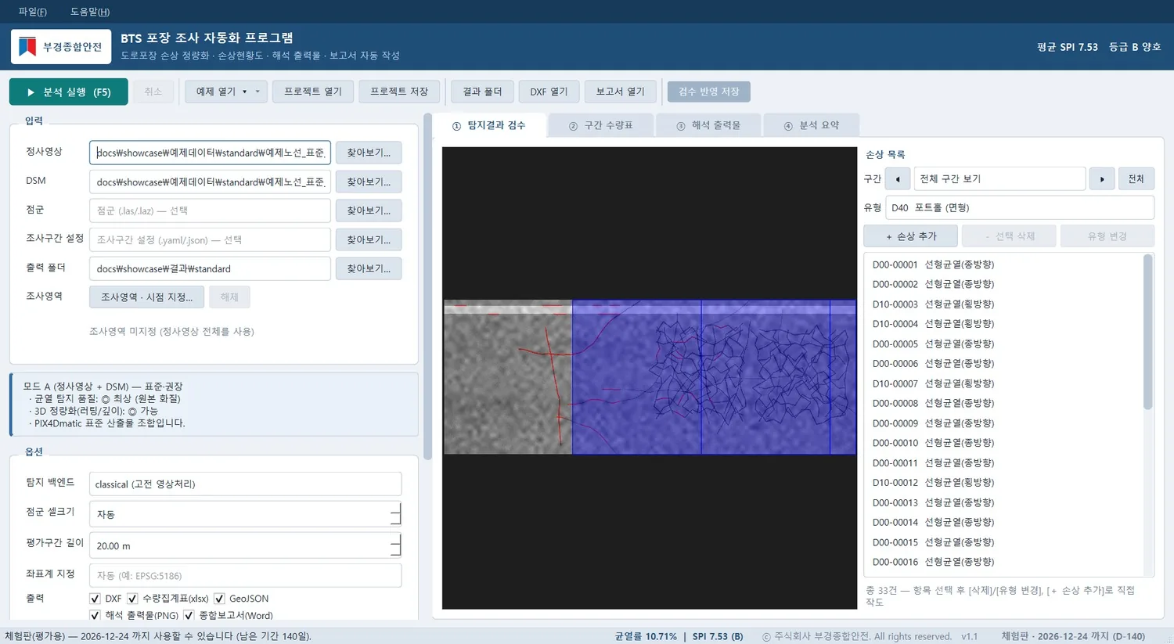Click the damage list vertical scrollbar
Screen dimensions: 1174x644
tap(1148, 331)
